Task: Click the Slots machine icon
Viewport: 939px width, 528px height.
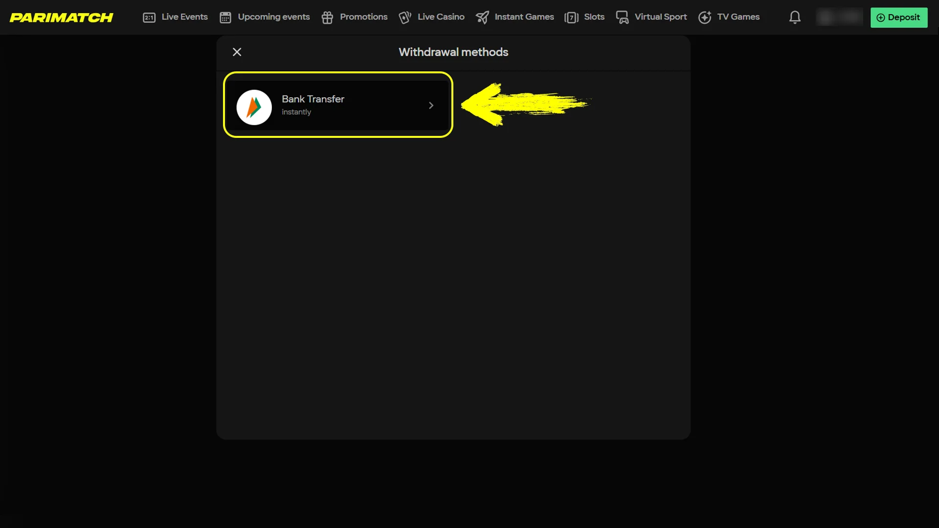Action: click(571, 18)
